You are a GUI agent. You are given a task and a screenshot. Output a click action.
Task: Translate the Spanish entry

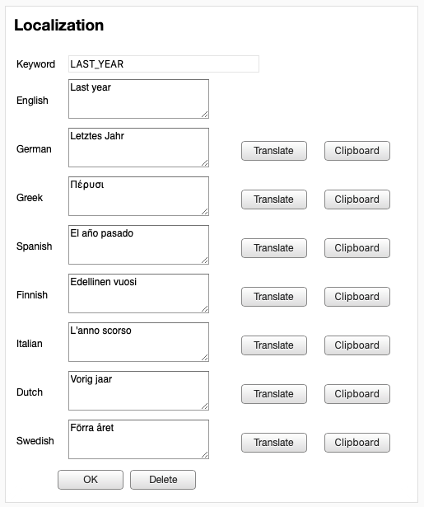point(274,248)
